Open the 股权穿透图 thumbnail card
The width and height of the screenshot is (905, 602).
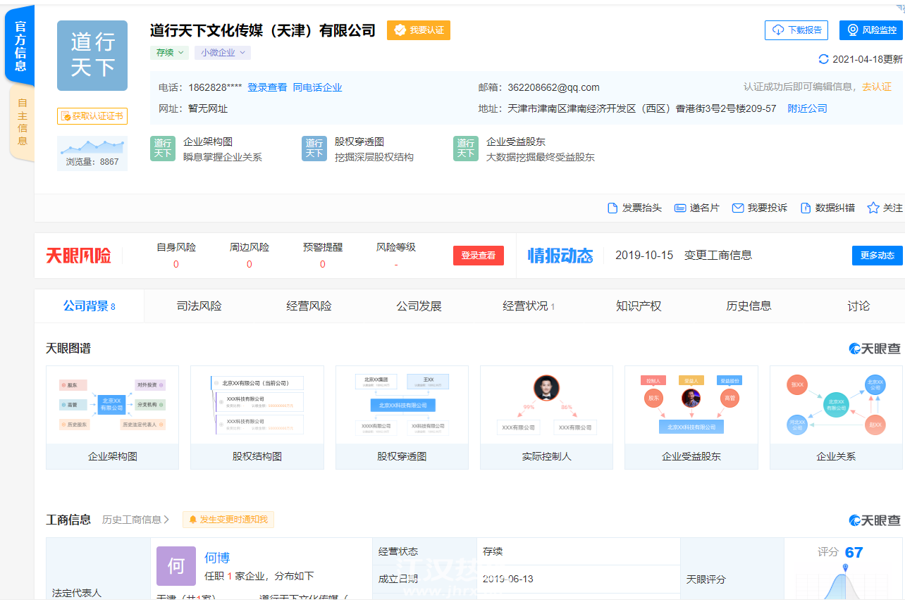point(402,418)
